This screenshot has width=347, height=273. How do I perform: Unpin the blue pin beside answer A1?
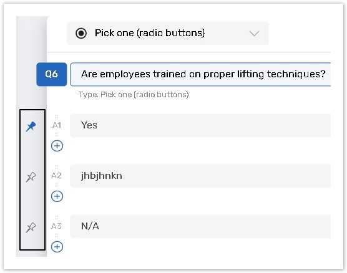coord(31,127)
